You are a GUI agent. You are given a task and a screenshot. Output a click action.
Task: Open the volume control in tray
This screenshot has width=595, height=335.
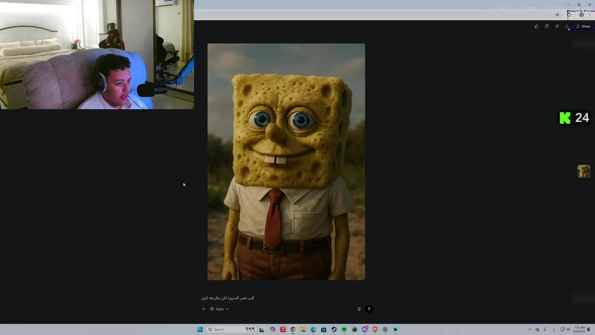(x=568, y=329)
